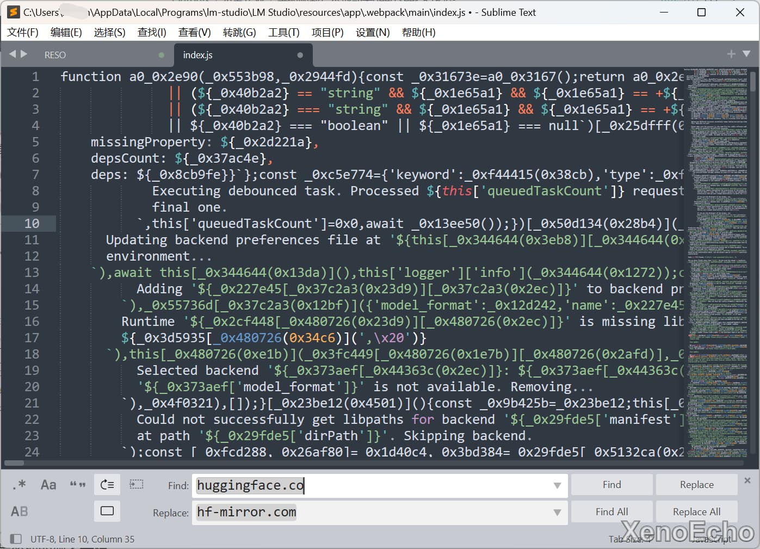Screen dimensions: 760x549
Task: Toggle highlight matches rectangle icon
Action: pos(107,511)
